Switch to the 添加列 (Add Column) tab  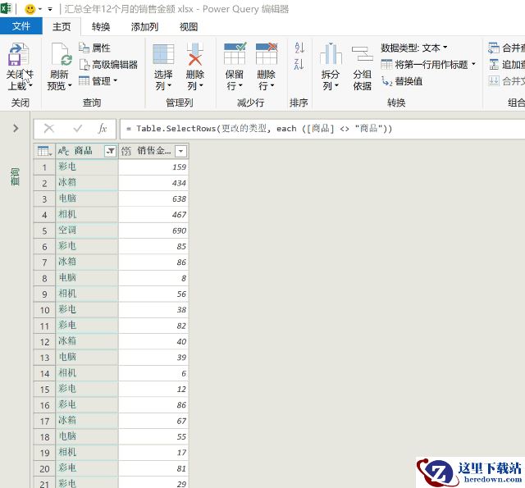click(x=144, y=27)
